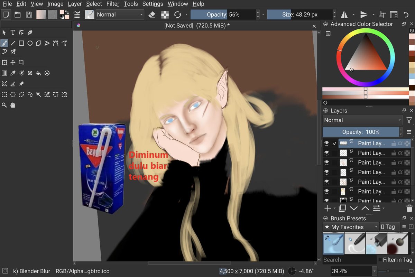This screenshot has width=415, height=277.
Task: Click the Reload Original Preset icon
Action: pos(177,15)
